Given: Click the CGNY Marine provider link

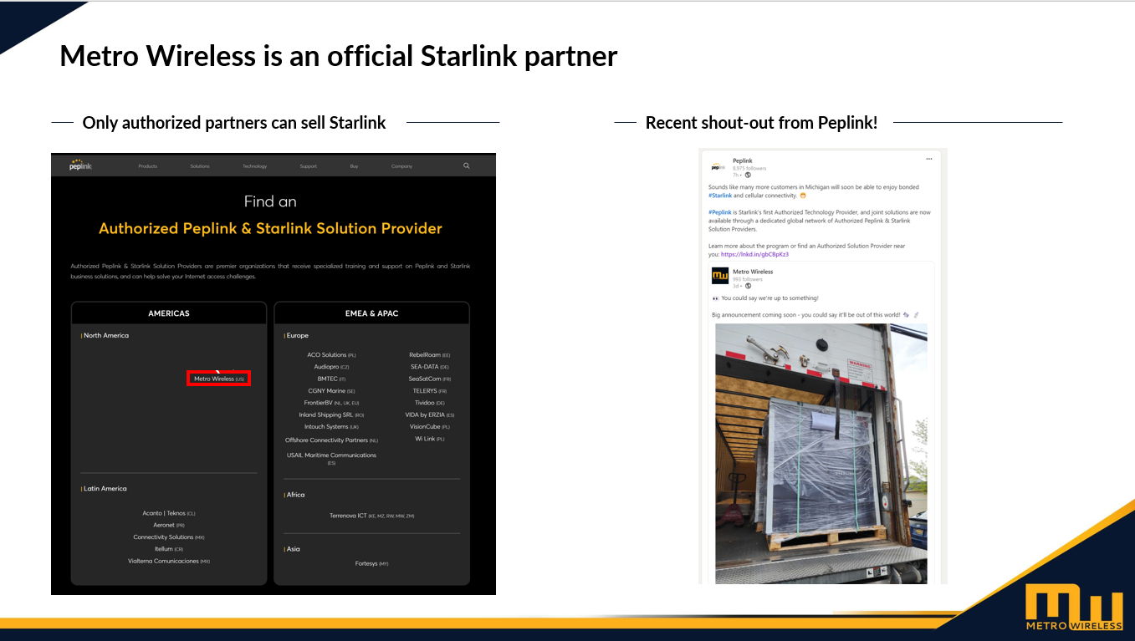Looking at the screenshot, I should coord(331,390).
